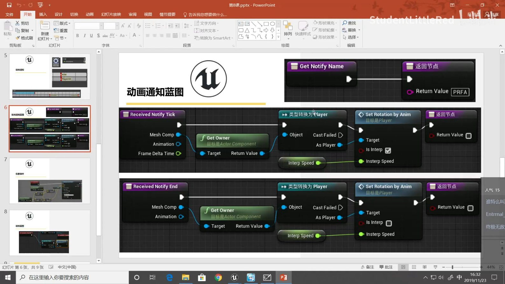Open Windows Task View
505x284 pixels.
point(152,277)
